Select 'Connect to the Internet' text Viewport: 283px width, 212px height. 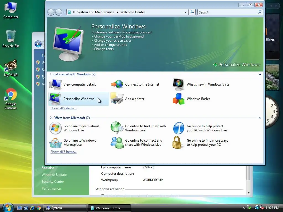pyautogui.click(x=142, y=84)
